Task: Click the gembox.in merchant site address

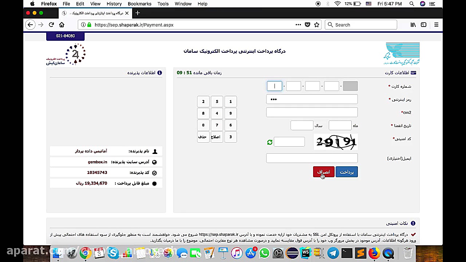Action: tap(98, 162)
